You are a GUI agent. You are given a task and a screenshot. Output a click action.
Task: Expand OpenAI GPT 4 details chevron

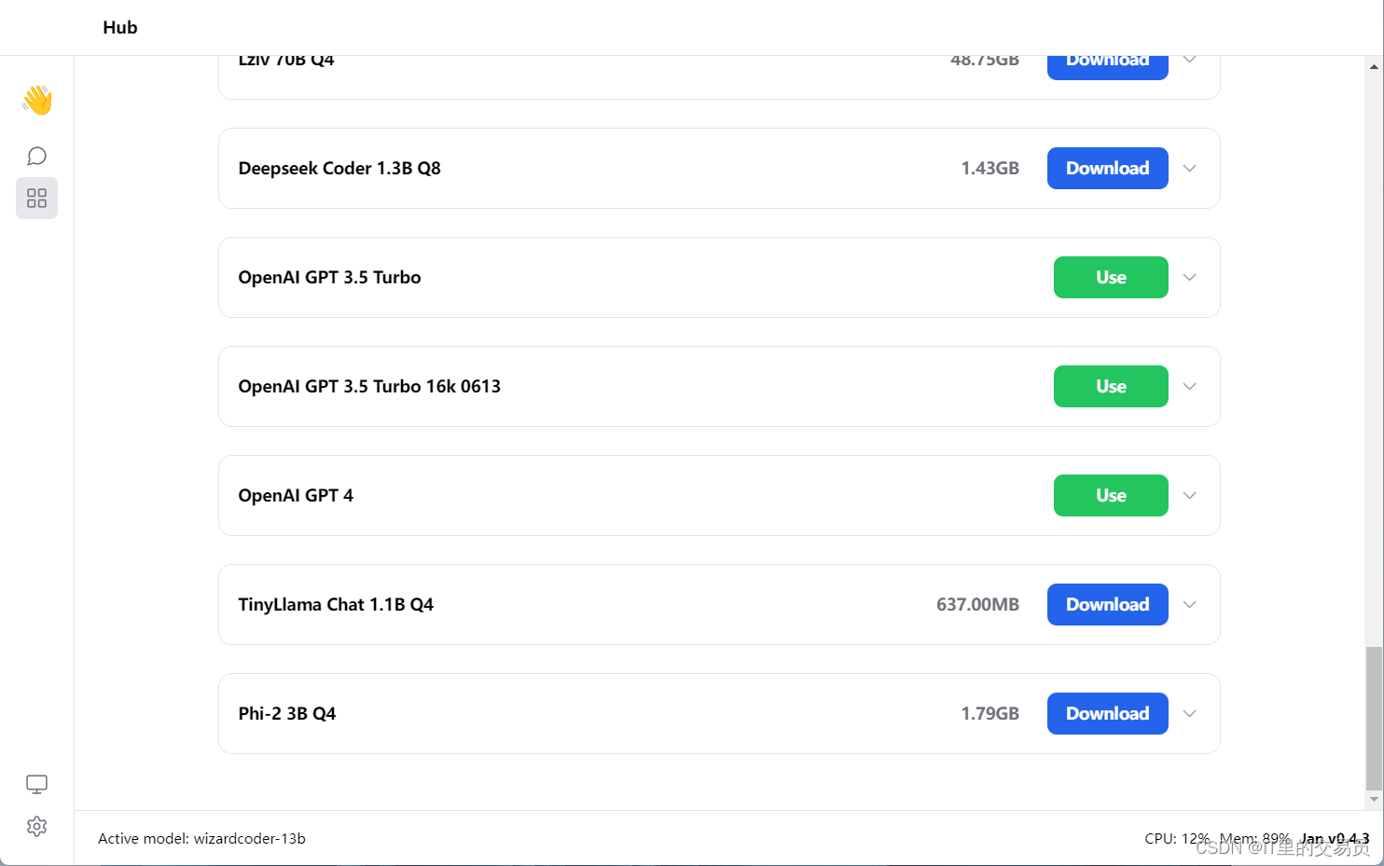[x=1190, y=496]
